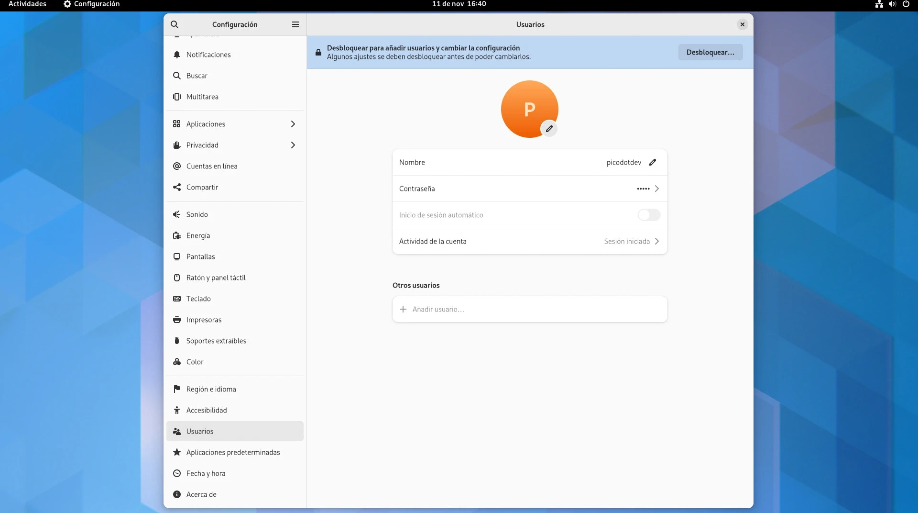Open Actividades overview in top bar
The image size is (918, 513).
[27, 4]
